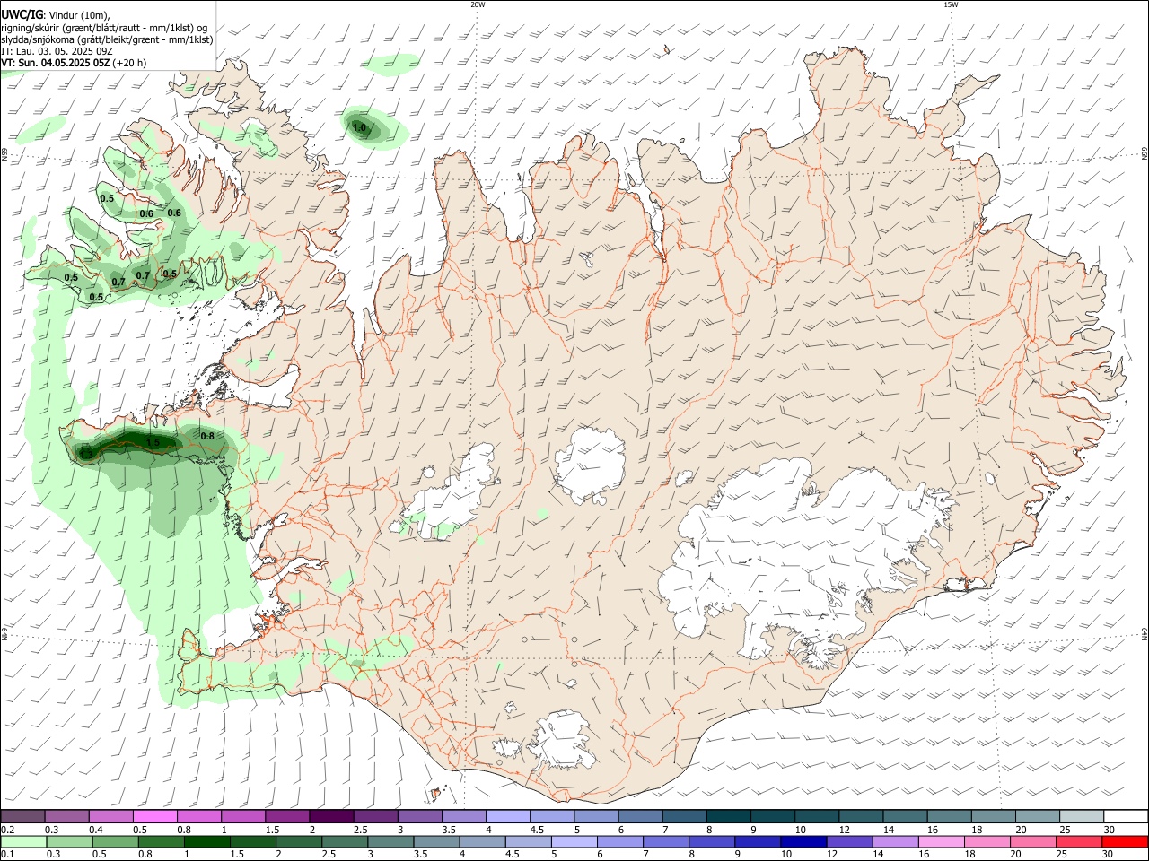Pick the greyish-purple 0.2 snow legend swatch
This screenshot has width=1149, height=861.
point(22,817)
